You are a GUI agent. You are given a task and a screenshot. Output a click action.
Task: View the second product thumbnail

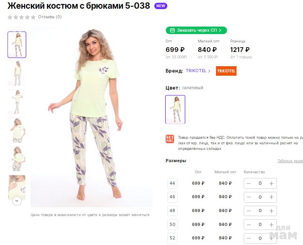(x=17, y=73)
